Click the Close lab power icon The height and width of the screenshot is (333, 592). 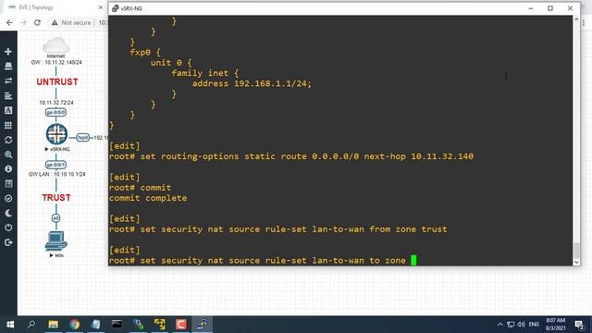pos(8,228)
